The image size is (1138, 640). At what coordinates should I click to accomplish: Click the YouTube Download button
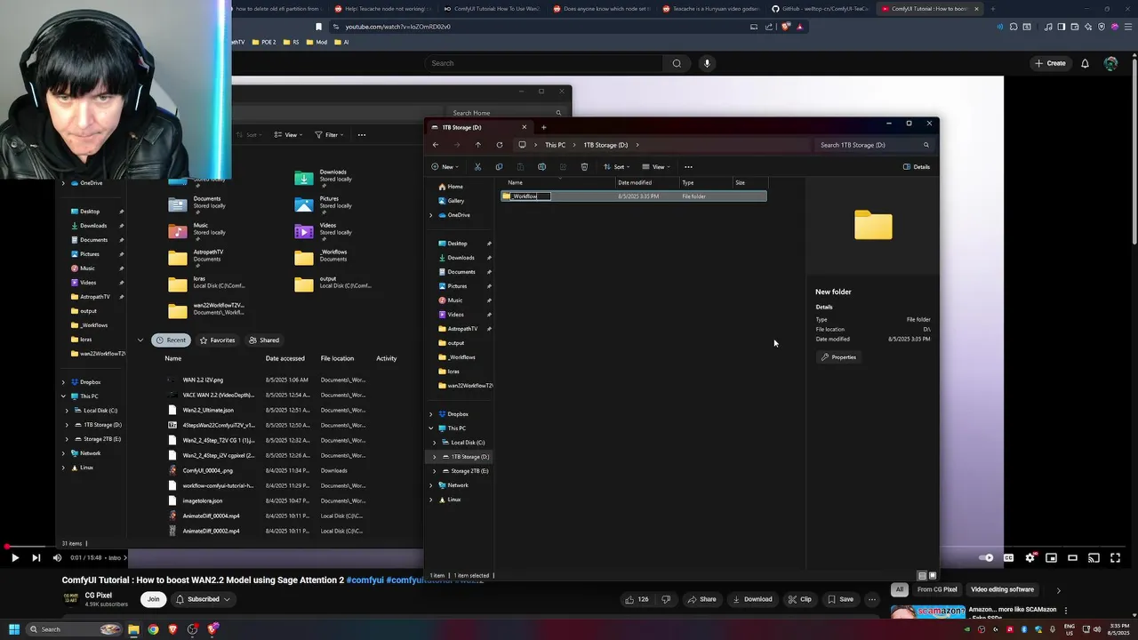[x=752, y=599]
